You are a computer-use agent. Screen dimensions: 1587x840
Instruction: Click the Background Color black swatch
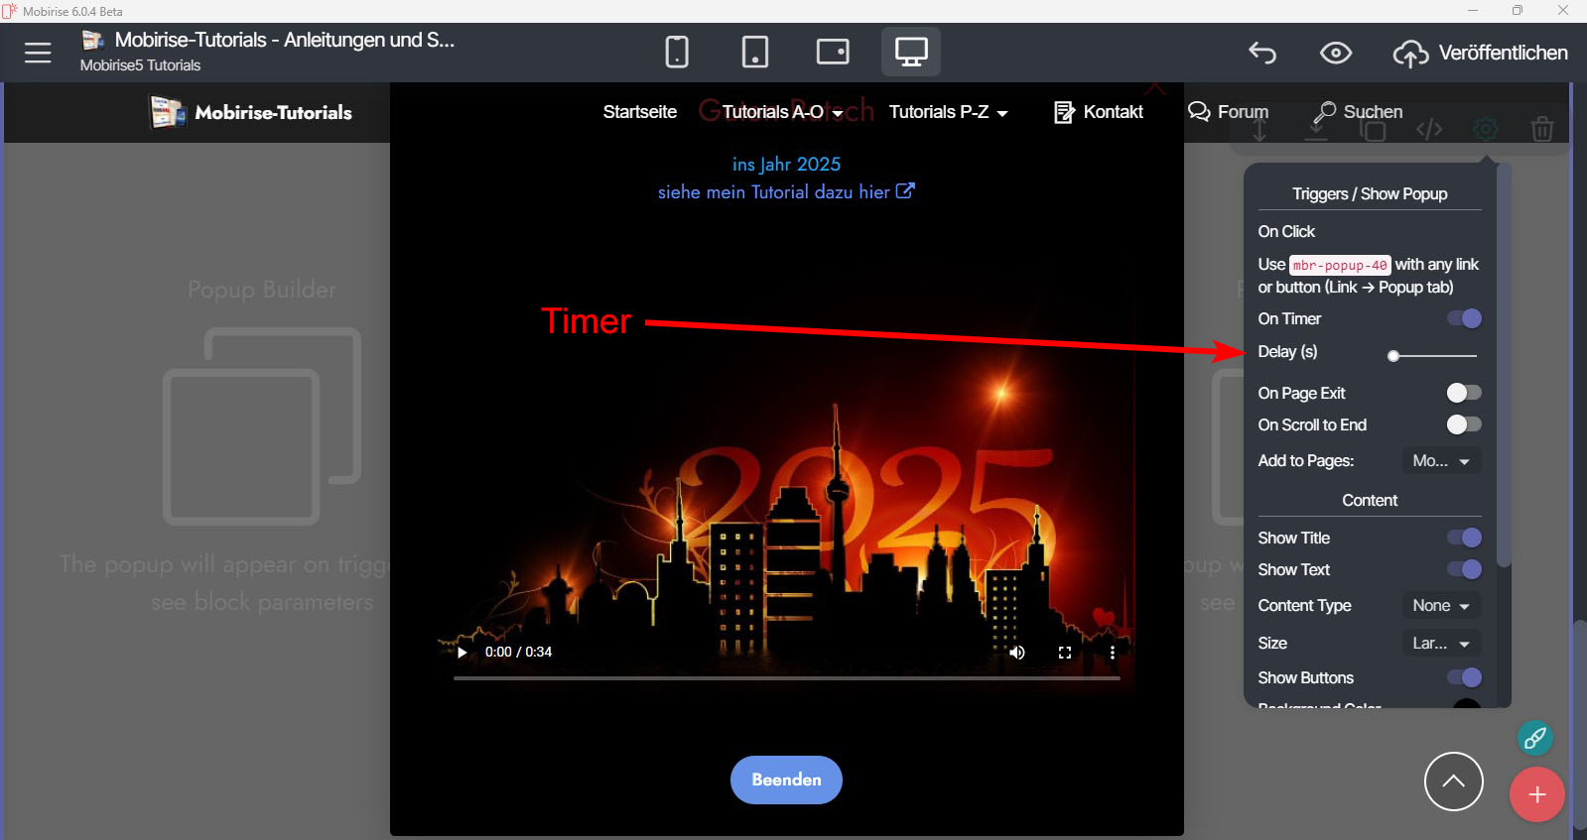coord(1466,705)
